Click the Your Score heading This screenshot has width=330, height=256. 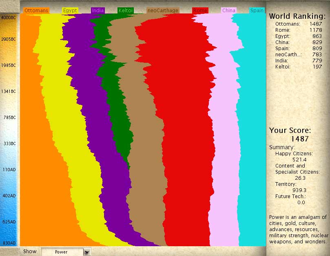(x=290, y=130)
